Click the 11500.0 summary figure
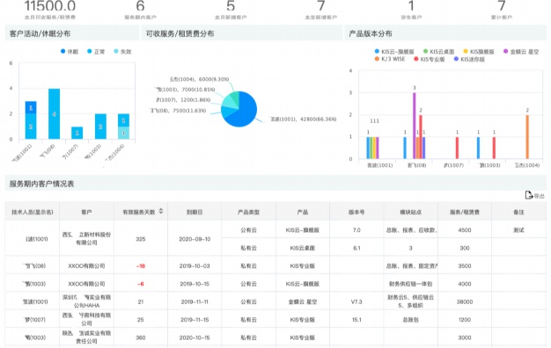The image size is (551, 348). (50, 5)
